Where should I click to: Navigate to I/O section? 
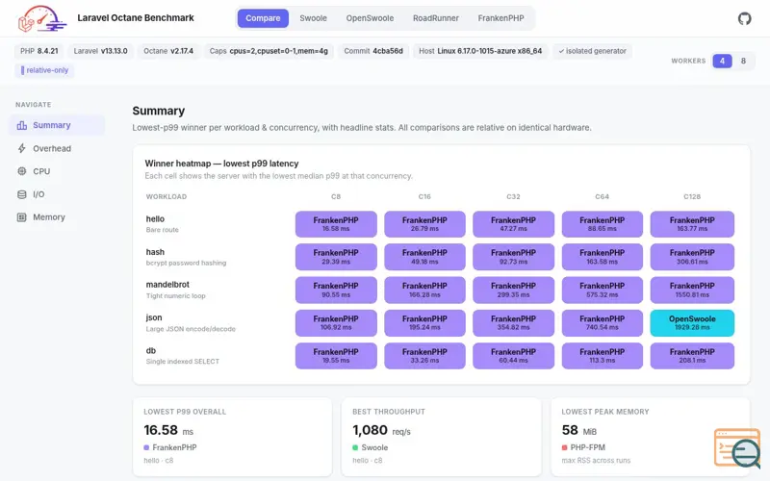pyautogui.click(x=57, y=194)
